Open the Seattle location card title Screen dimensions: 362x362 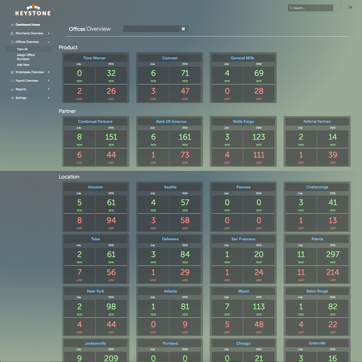click(170, 187)
